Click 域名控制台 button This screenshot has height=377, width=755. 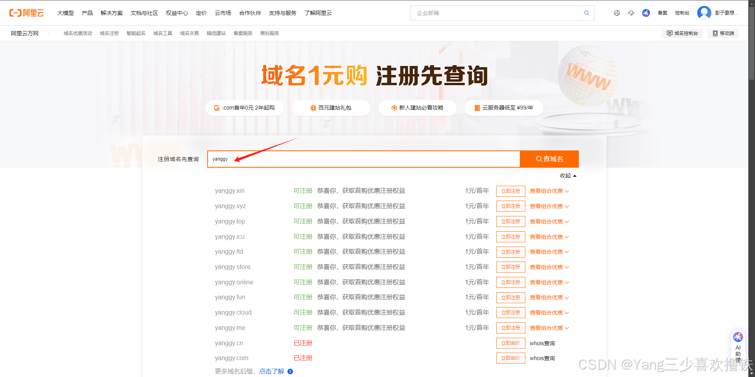tap(682, 33)
